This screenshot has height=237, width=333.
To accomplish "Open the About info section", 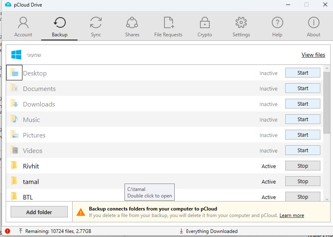I will [313, 27].
